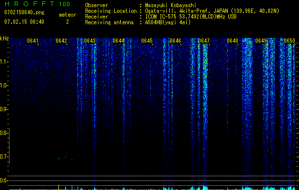
Task: Click the version number 1.0.0
Action: pos(64,4)
